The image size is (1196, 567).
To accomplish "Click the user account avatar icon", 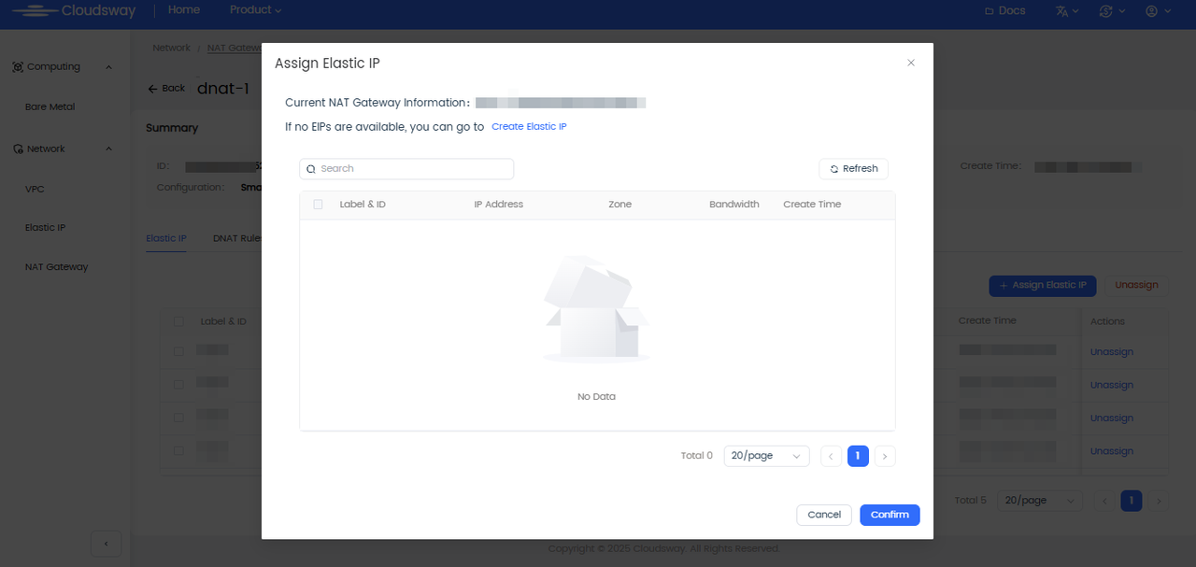I will click(1151, 11).
